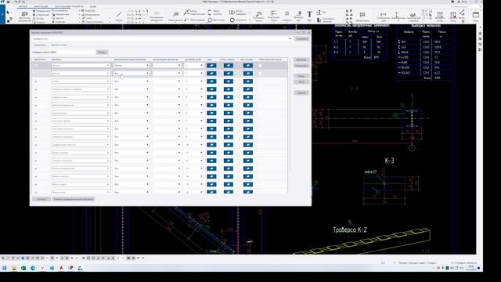
Task: Click the window-frame icon at the ribbon's right end
Action: [475, 15]
